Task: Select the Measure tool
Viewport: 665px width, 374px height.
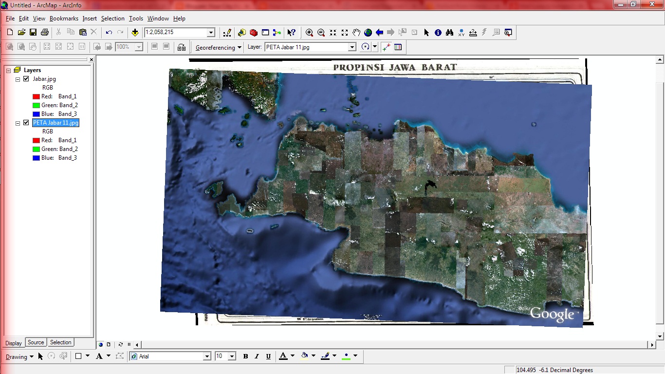Action: point(473,33)
